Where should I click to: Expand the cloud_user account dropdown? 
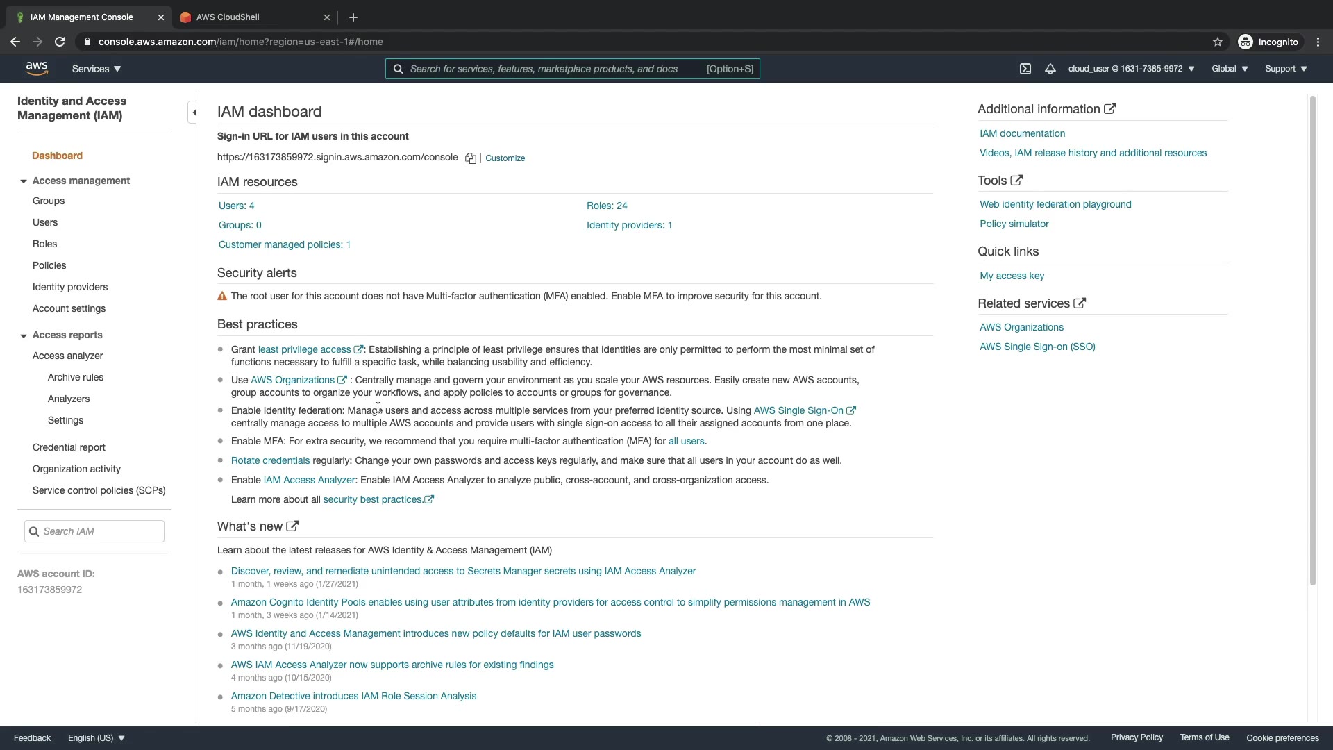coord(1131,69)
